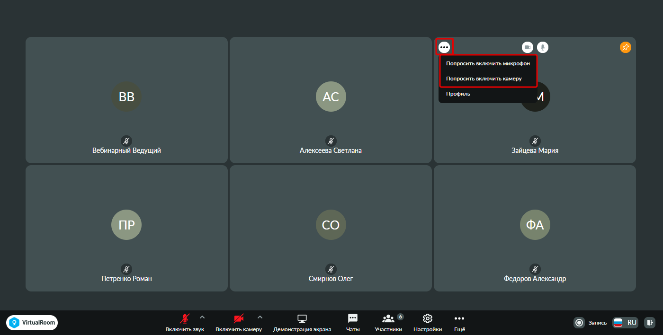Expand the chevron next to Включить камеру
The width and height of the screenshot is (663, 335).
tap(260, 317)
